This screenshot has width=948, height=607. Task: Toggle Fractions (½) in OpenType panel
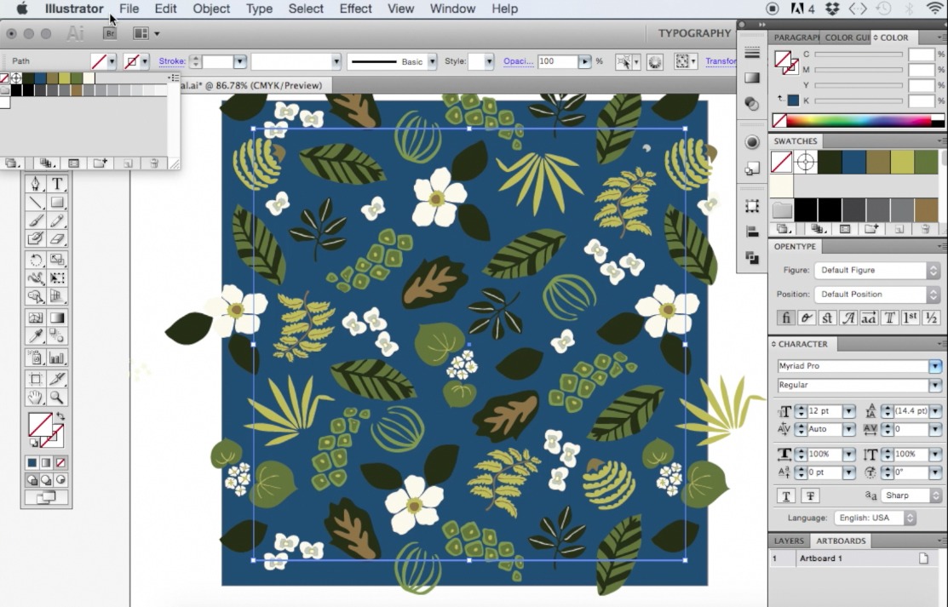click(x=931, y=318)
